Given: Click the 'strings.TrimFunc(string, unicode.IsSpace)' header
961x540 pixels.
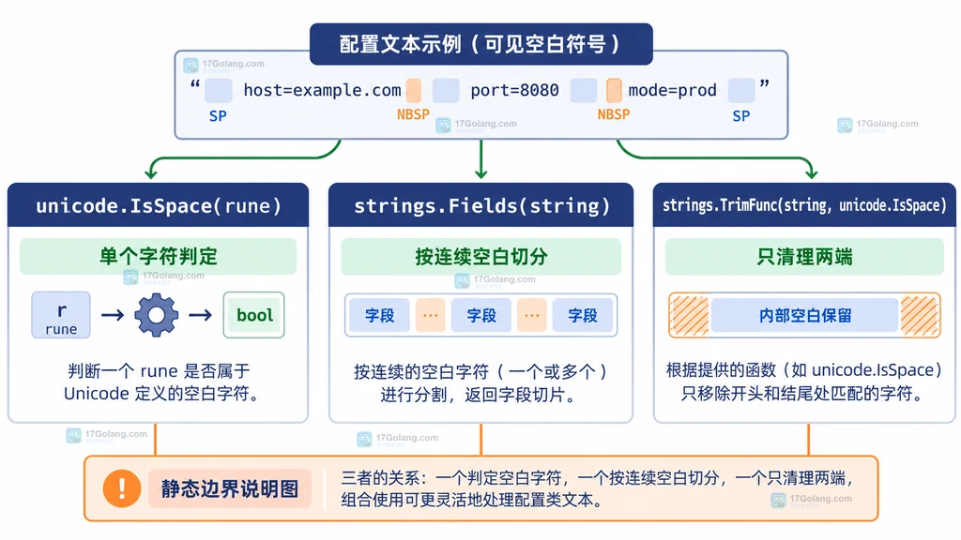Looking at the screenshot, I should 804,205.
